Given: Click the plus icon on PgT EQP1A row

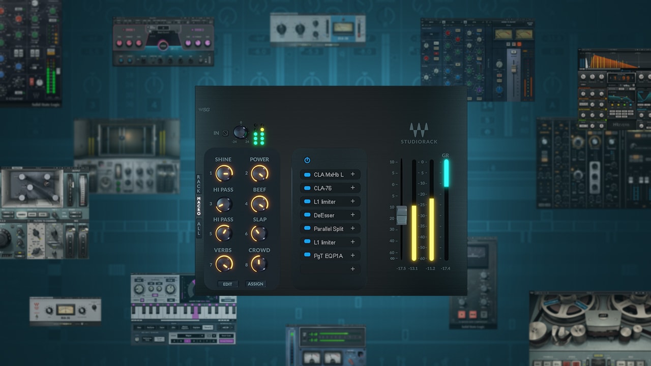Looking at the screenshot, I should pyautogui.click(x=352, y=256).
